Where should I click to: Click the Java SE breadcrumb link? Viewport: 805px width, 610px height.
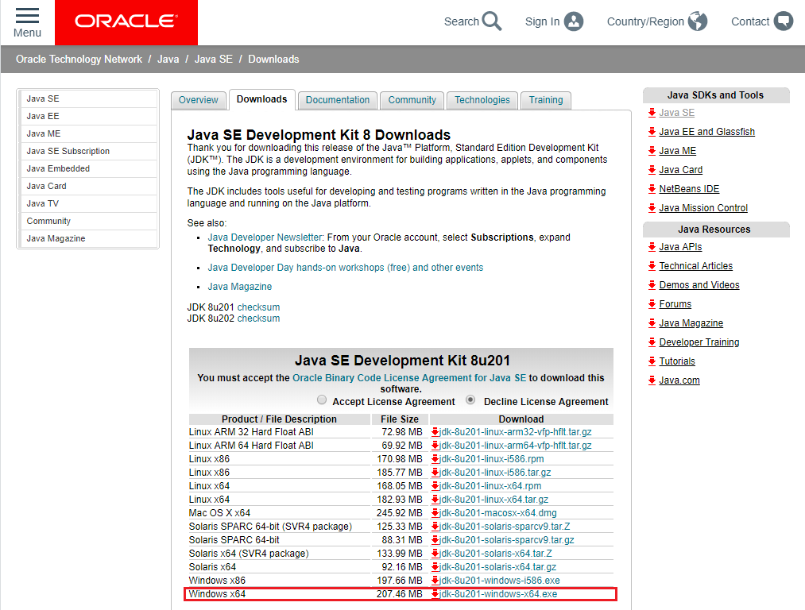pos(214,59)
